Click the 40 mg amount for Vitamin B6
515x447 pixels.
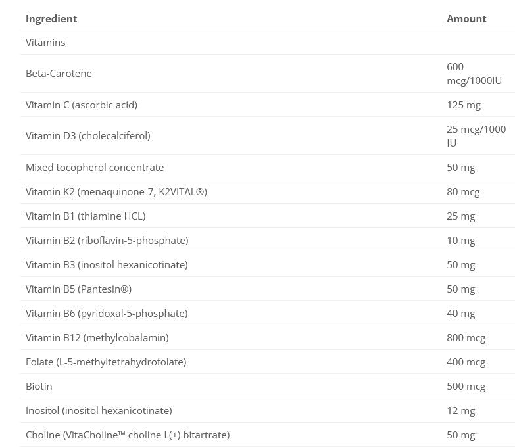(460, 314)
